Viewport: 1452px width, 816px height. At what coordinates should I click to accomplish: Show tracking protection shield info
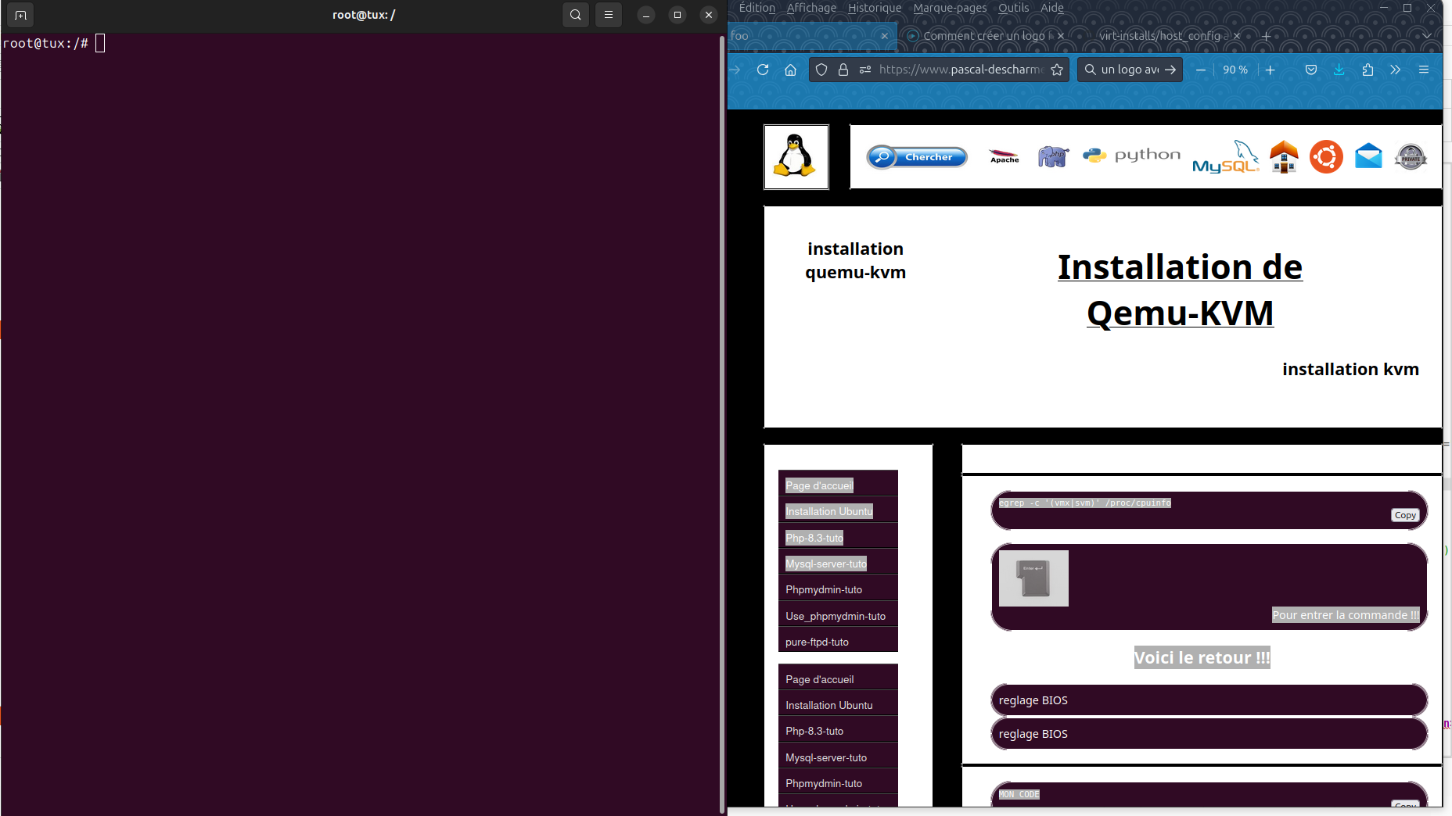(x=821, y=70)
